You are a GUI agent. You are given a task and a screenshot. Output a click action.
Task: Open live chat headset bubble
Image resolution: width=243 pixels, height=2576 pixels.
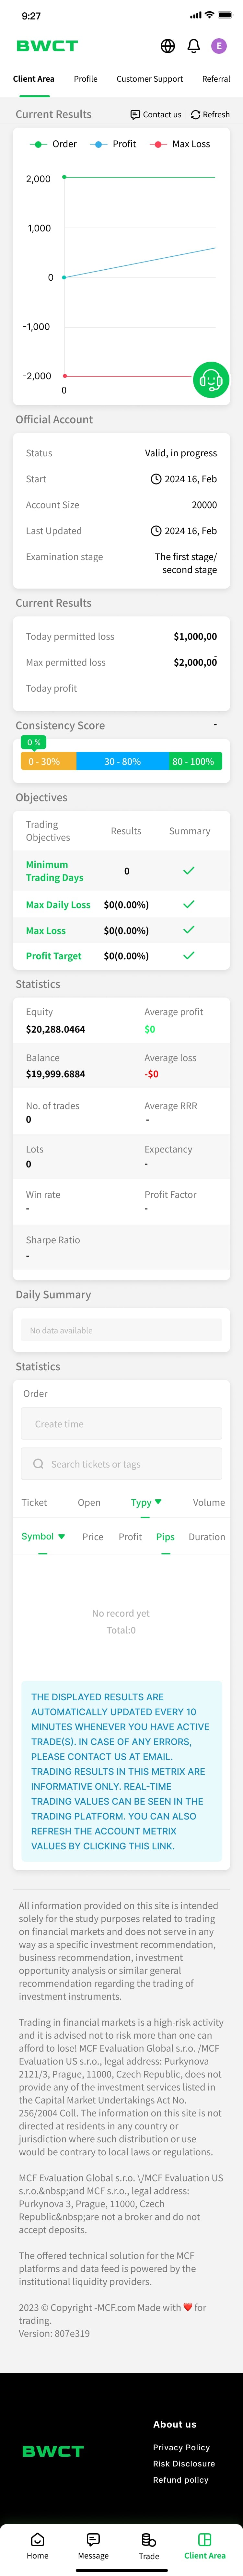(211, 380)
